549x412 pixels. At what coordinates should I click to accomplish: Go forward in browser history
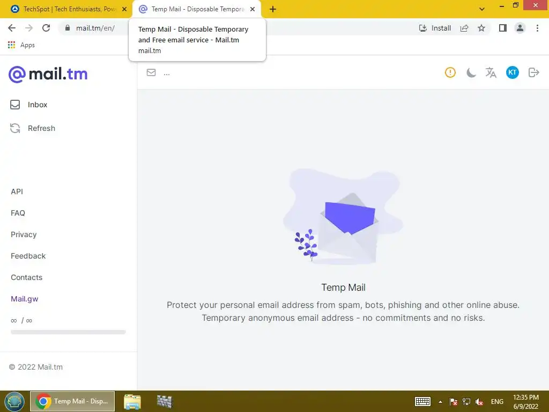(29, 28)
